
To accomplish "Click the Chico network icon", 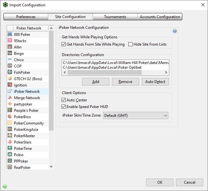I will 10,60.
